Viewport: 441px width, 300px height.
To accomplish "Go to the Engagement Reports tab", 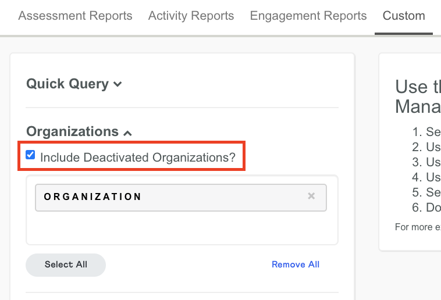I will [x=308, y=16].
